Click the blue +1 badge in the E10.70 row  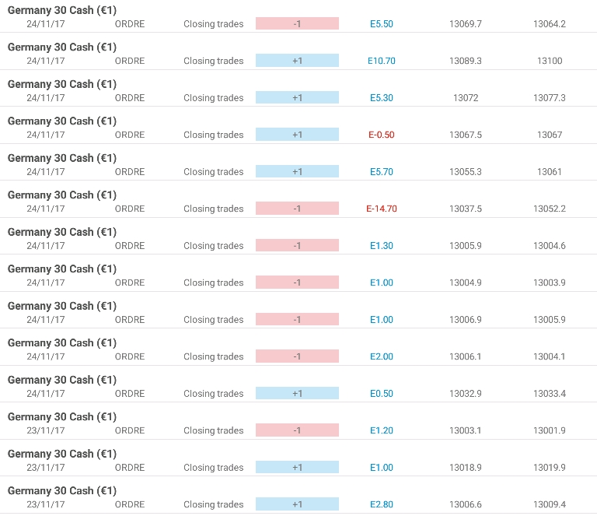tap(297, 61)
